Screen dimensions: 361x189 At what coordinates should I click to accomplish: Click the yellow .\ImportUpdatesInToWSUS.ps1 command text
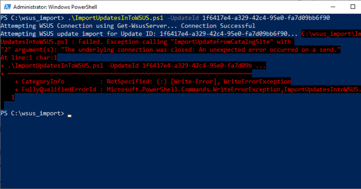116,18
